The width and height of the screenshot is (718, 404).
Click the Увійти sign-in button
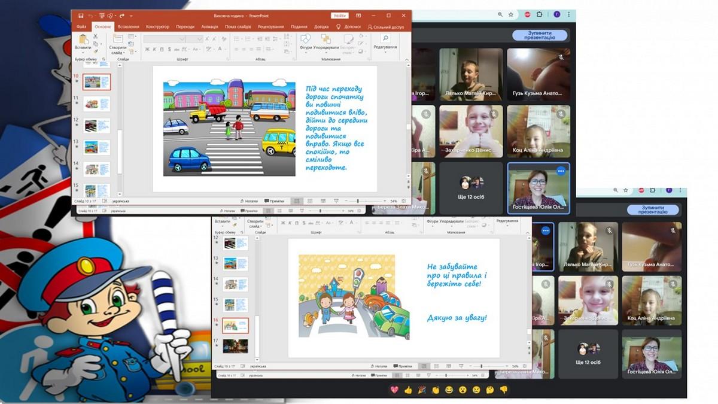[339, 16]
